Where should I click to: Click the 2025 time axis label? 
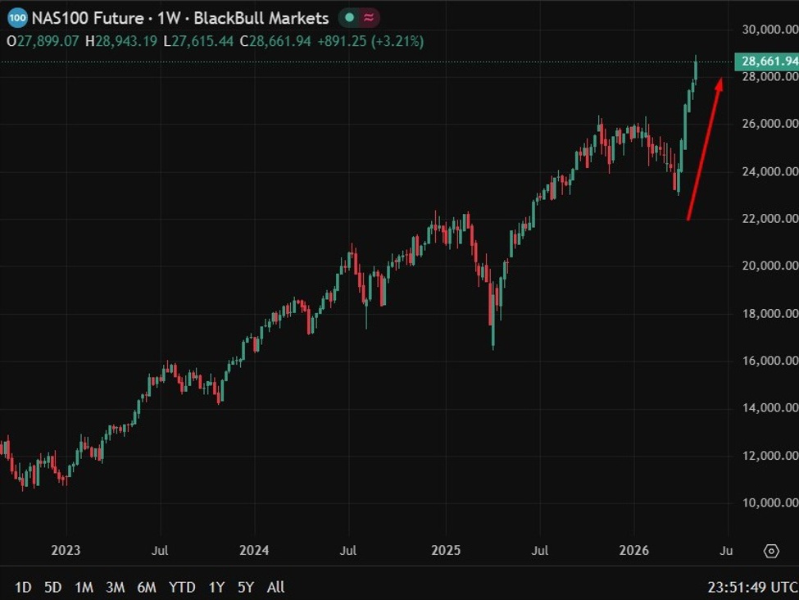[446, 551]
